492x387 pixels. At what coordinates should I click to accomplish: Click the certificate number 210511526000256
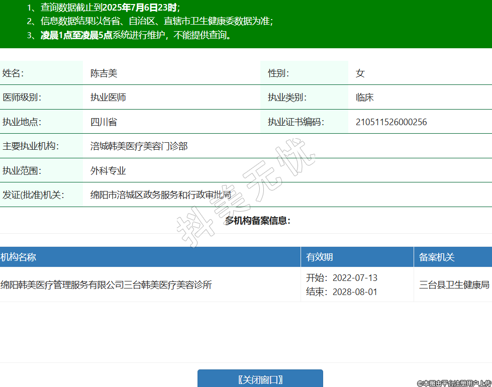click(391, 122)
